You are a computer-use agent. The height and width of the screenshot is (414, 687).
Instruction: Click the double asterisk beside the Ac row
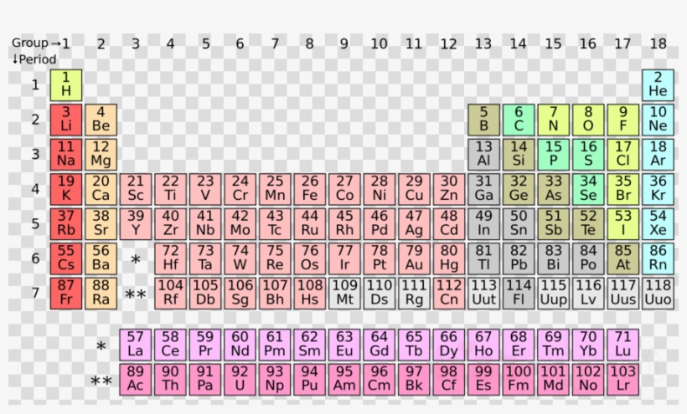(101, 381)
